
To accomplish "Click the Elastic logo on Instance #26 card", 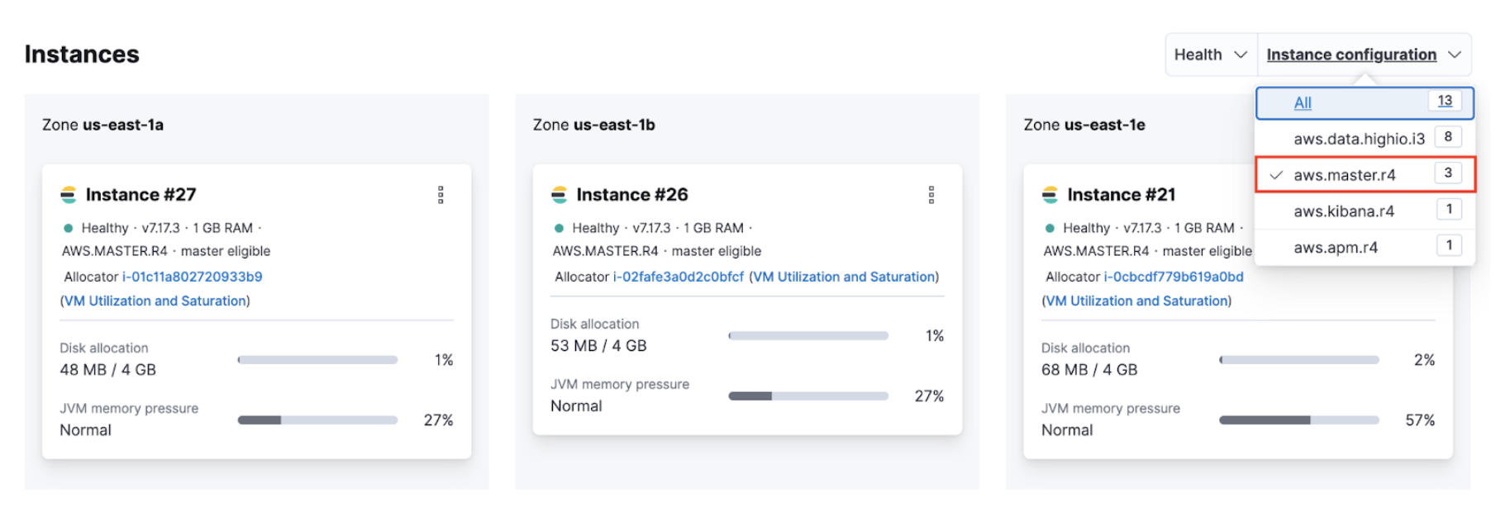I will [x=558, y=194].
